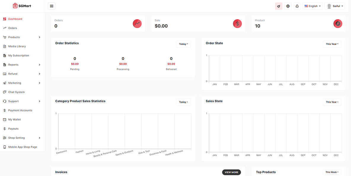Go to Media Library in sidebar
The height and width of the screenshot is (176, 351).
click(17, 46)
